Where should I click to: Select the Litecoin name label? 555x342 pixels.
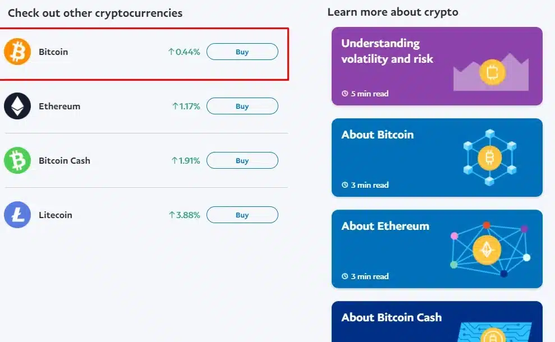[x=56, y=215]
